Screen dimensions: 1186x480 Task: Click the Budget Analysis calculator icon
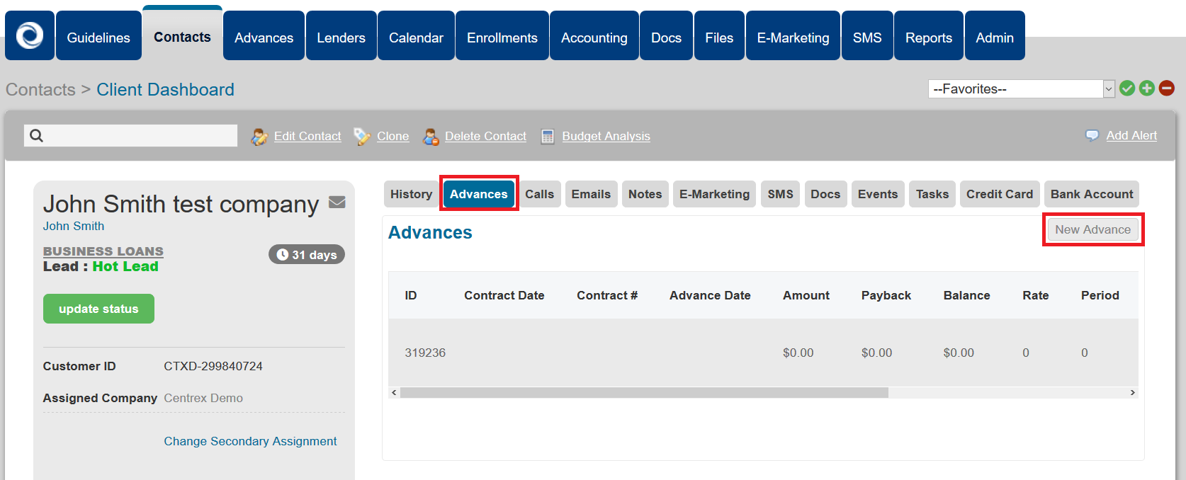[x=548, y=137]
